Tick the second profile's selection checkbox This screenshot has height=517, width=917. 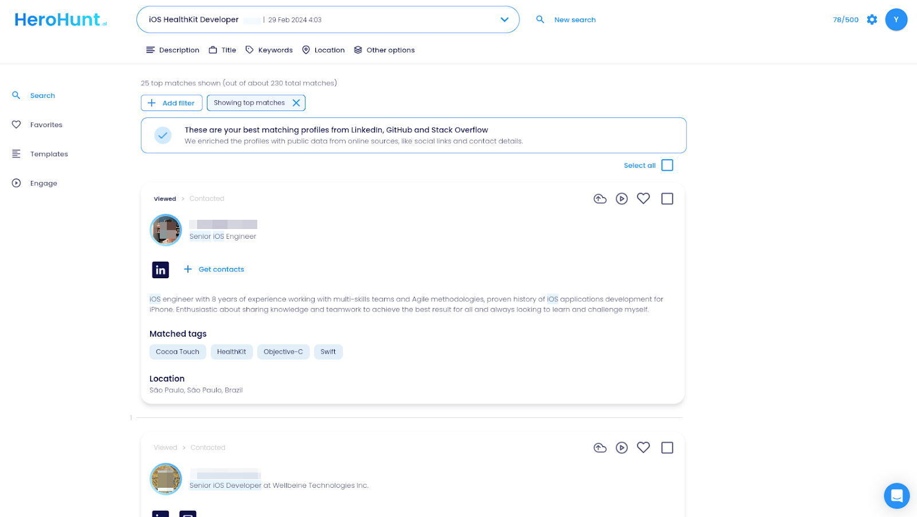(x=667, y=448)
